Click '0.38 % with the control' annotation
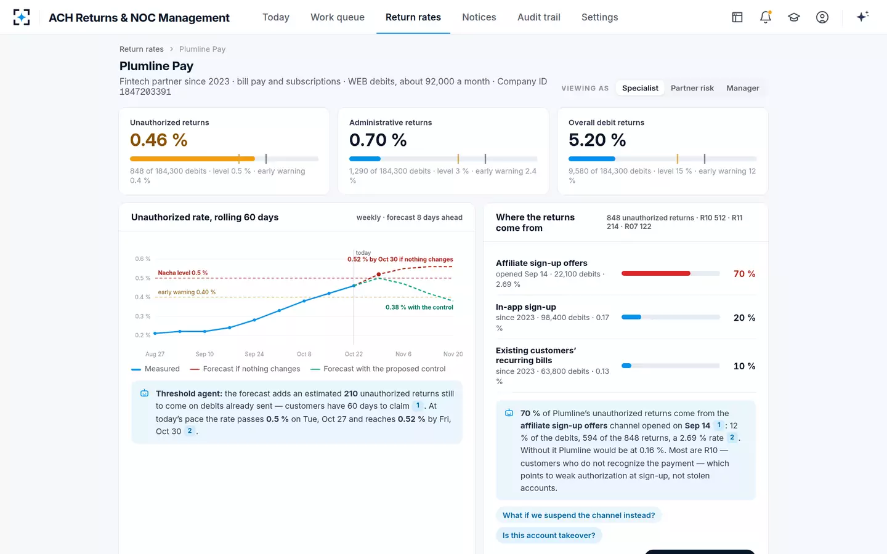Viewport: 887px width, 554px height. [419, 307]
